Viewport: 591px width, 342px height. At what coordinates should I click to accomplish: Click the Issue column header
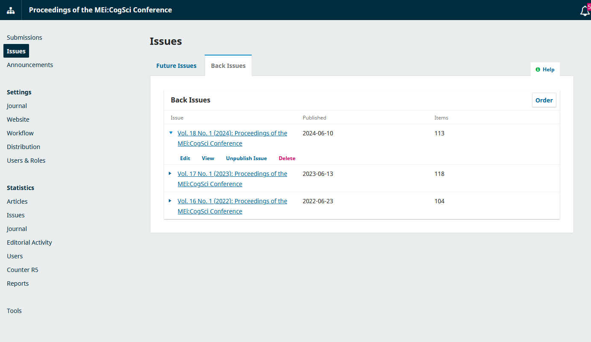(x=177, y=118)
